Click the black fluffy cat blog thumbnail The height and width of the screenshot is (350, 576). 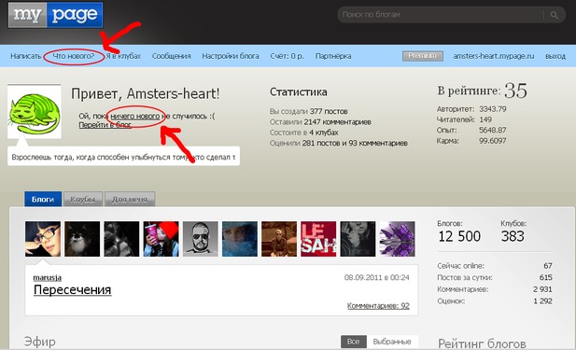click(82, 239)
